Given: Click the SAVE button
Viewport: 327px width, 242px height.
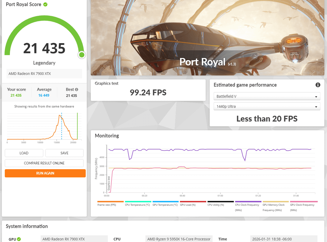Looking at the screenshot, I should coord(64,153).
